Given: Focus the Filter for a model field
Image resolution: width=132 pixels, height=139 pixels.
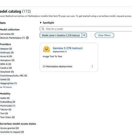Looking at the screenshot, I should tap(86, 29).
